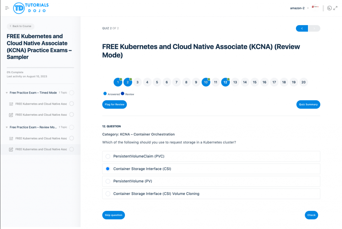Click the completion circle of the Timed Mode quiz

tap(71, 115)
